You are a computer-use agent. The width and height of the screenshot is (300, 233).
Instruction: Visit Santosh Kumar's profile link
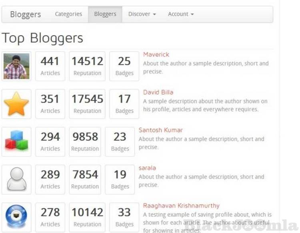[x=160, y=130]
